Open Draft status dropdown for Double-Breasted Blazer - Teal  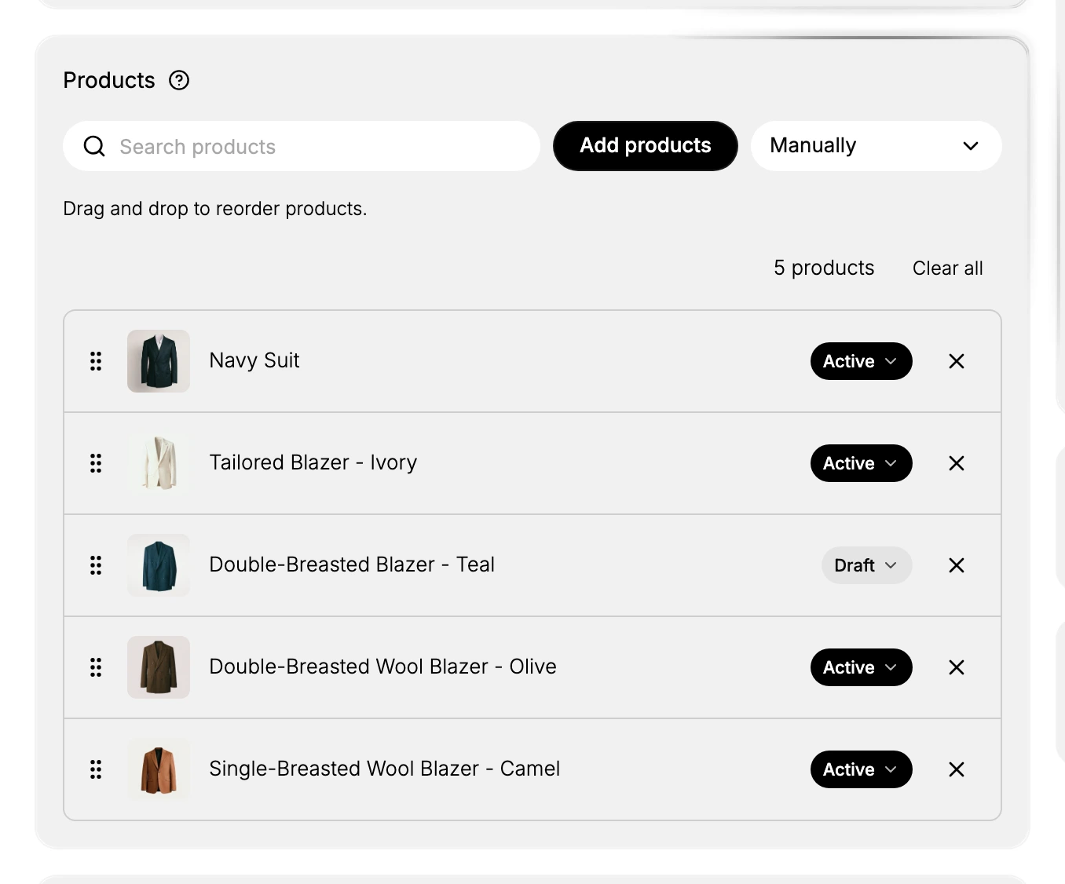867,565
